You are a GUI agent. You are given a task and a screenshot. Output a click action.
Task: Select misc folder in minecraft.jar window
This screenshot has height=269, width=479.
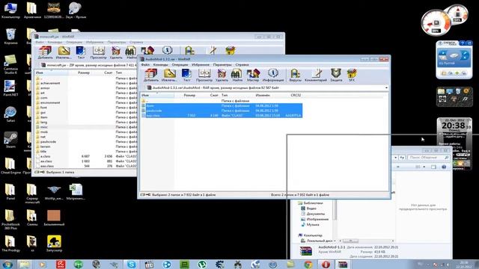44,127
